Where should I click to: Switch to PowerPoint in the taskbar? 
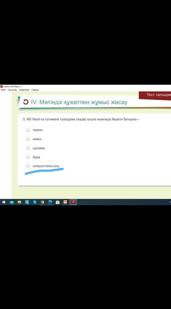65,202
